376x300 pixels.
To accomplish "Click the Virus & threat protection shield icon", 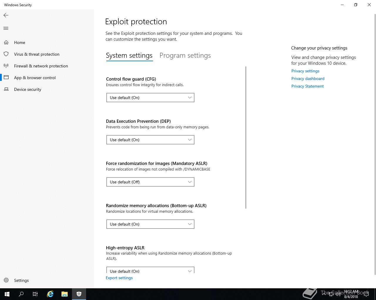I will (x=6, y=54).
